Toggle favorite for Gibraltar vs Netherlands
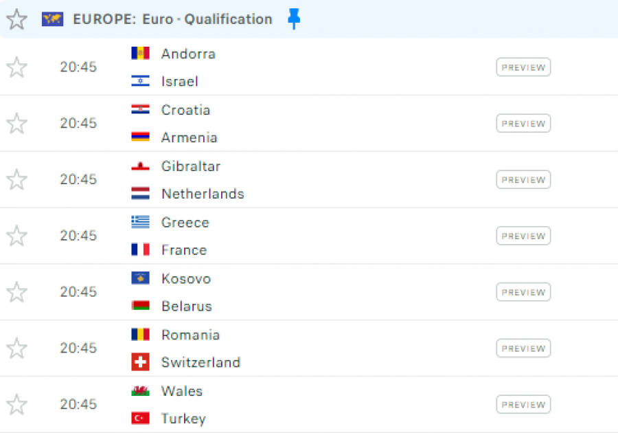The width and height of the screenshot is (618, 433). [16, 180]
